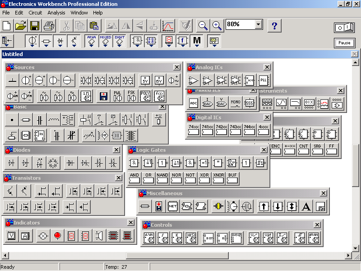Image resolution: width=361 pixels, height=271 pixels.
Task: Choose the NAND gate template
Action: pos(162,178)
